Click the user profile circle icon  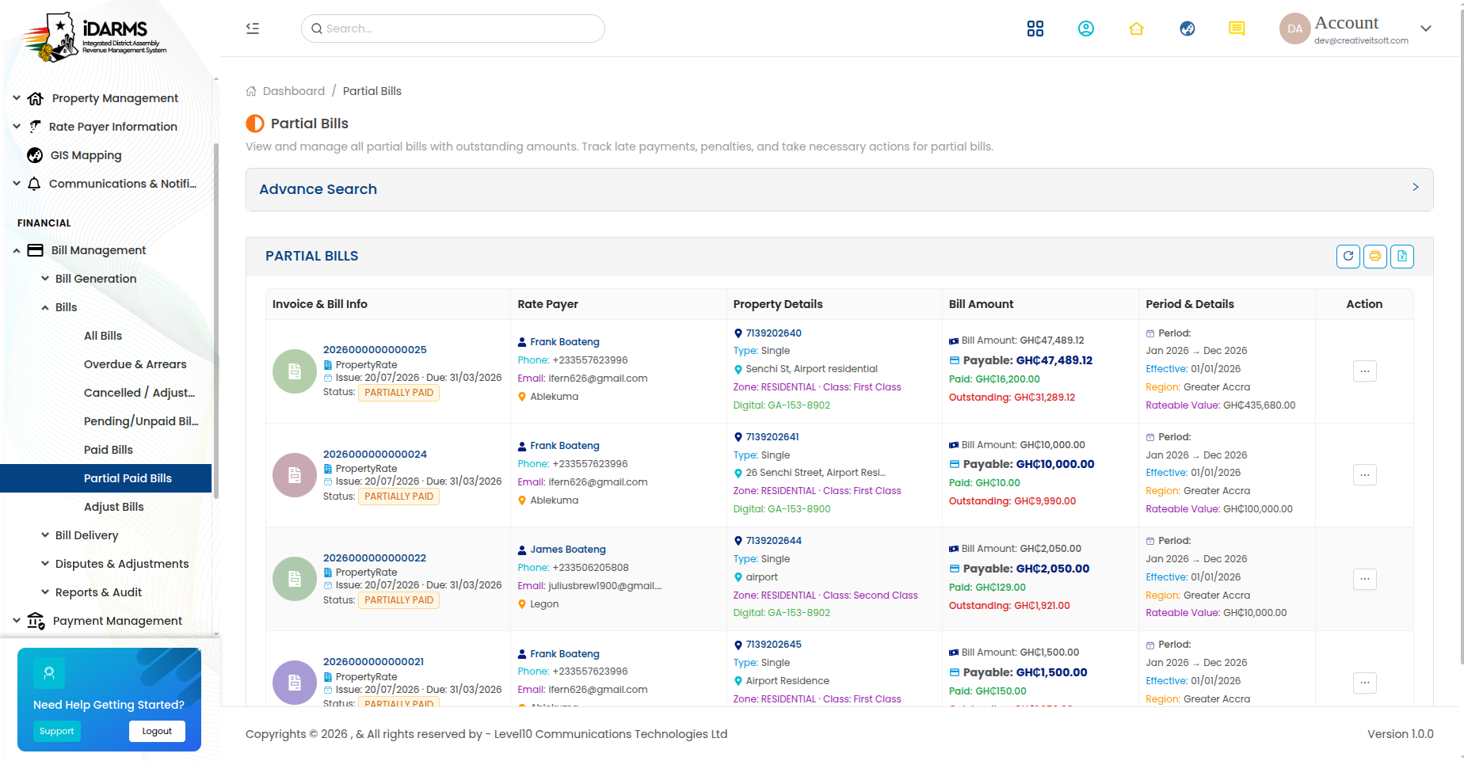pyautogui.click(x=1085, y=29)
